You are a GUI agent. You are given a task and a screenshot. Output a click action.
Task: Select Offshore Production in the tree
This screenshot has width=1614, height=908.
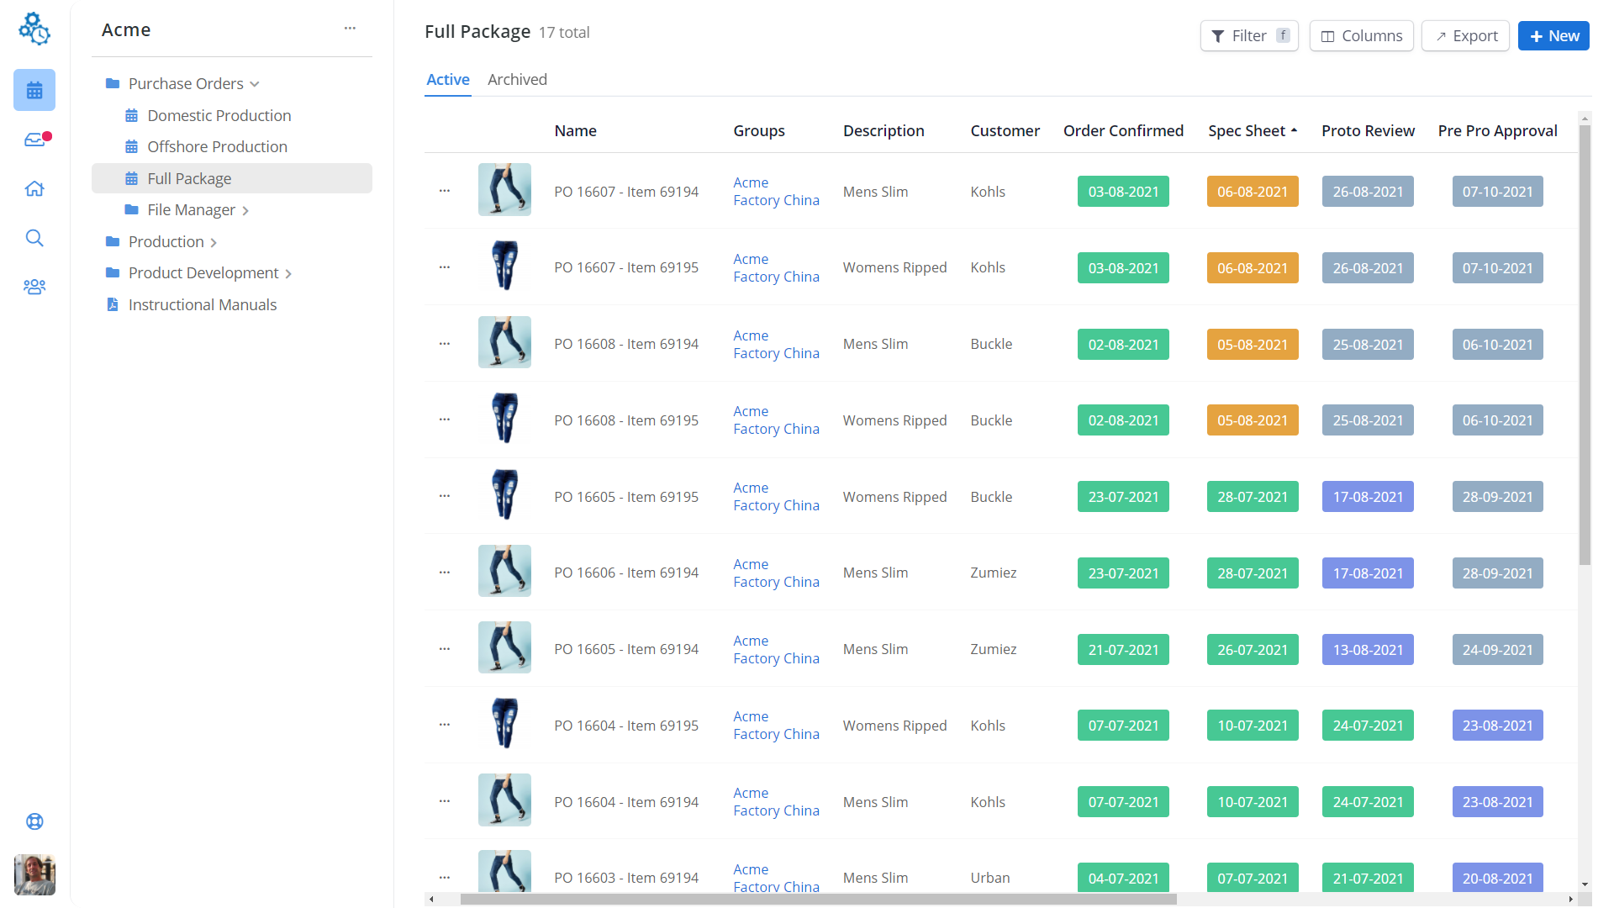pos(217,146)
